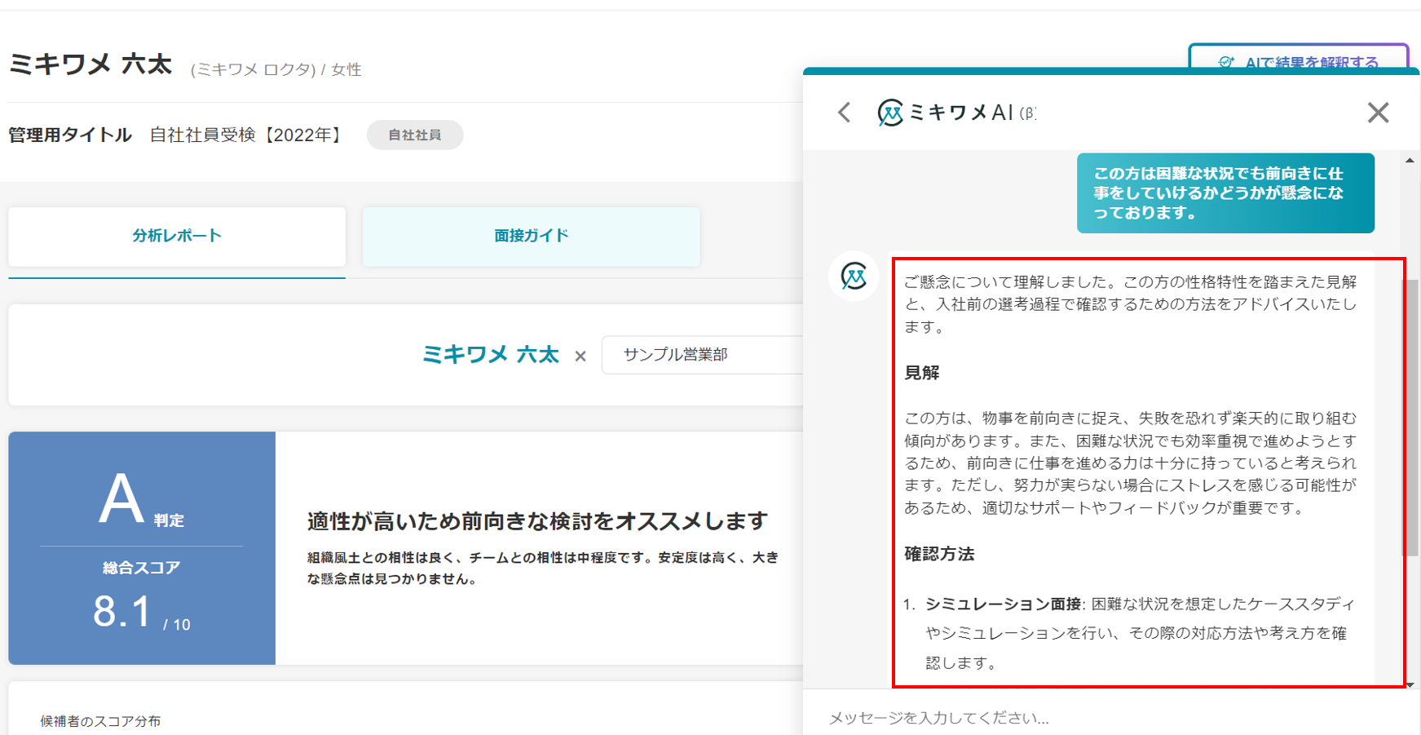Click the blue A判定 overall score card
Viewport: 1421px width, 735px height.
coord(142,547)
